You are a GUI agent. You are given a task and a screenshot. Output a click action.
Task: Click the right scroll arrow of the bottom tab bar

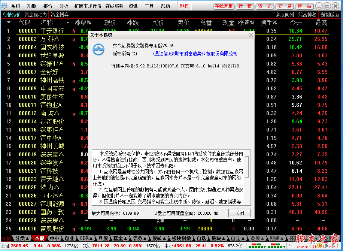coord(8,238)
